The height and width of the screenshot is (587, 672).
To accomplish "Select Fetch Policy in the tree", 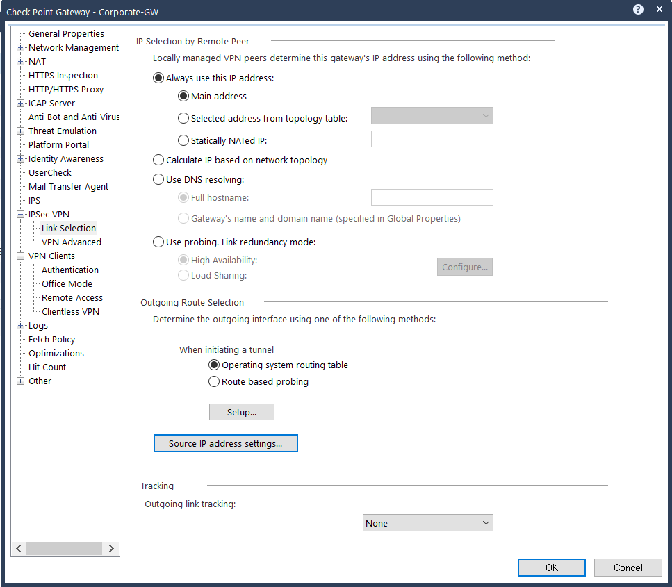I will click(x=52, y=339).
